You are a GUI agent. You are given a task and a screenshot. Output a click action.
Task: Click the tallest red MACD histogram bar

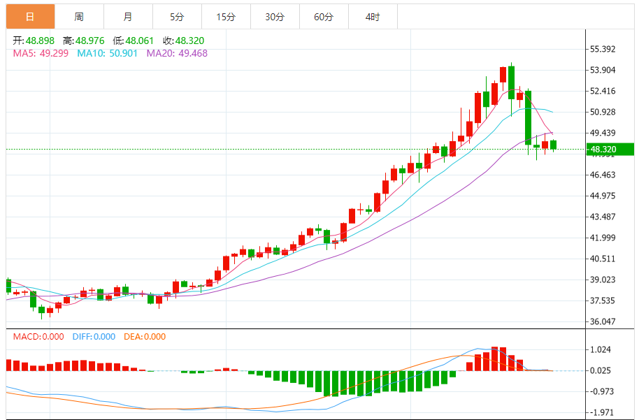click(x=495, y=359)
